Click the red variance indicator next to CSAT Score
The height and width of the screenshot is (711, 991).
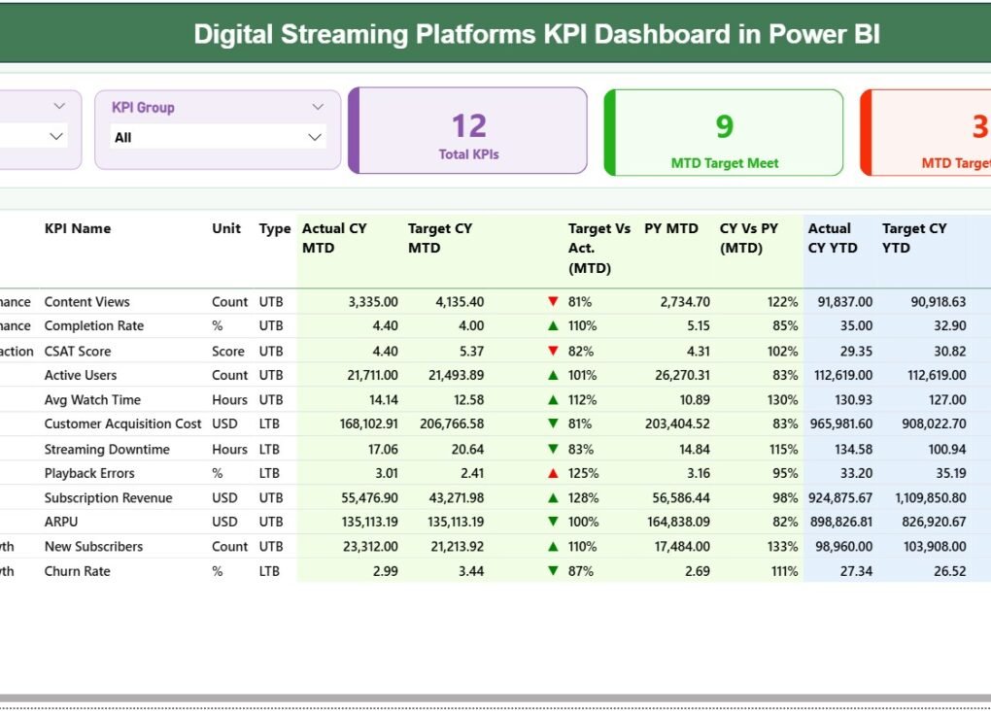click(554, 351)
